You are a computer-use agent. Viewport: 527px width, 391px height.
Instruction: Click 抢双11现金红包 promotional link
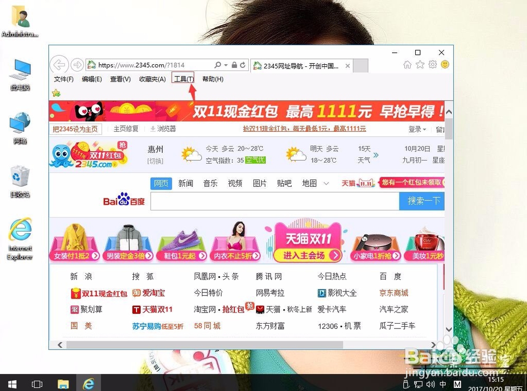(305, 128)
